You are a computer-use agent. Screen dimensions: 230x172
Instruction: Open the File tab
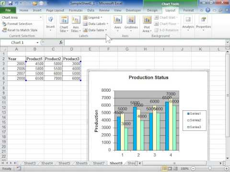(8, 11)
